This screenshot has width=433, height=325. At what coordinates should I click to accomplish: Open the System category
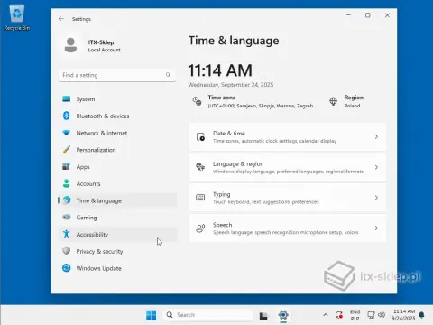click(x=117, y=99)
